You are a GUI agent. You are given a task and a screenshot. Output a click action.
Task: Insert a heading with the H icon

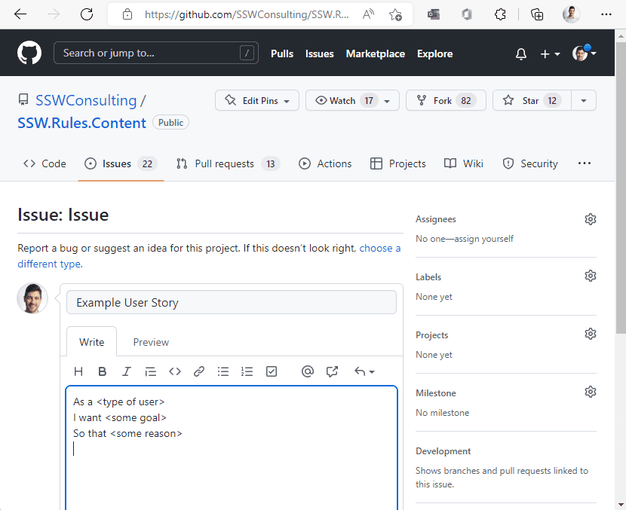tap(78, 371)
